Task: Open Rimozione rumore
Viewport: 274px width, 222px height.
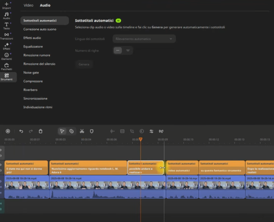Action: (x=37, y=55)
